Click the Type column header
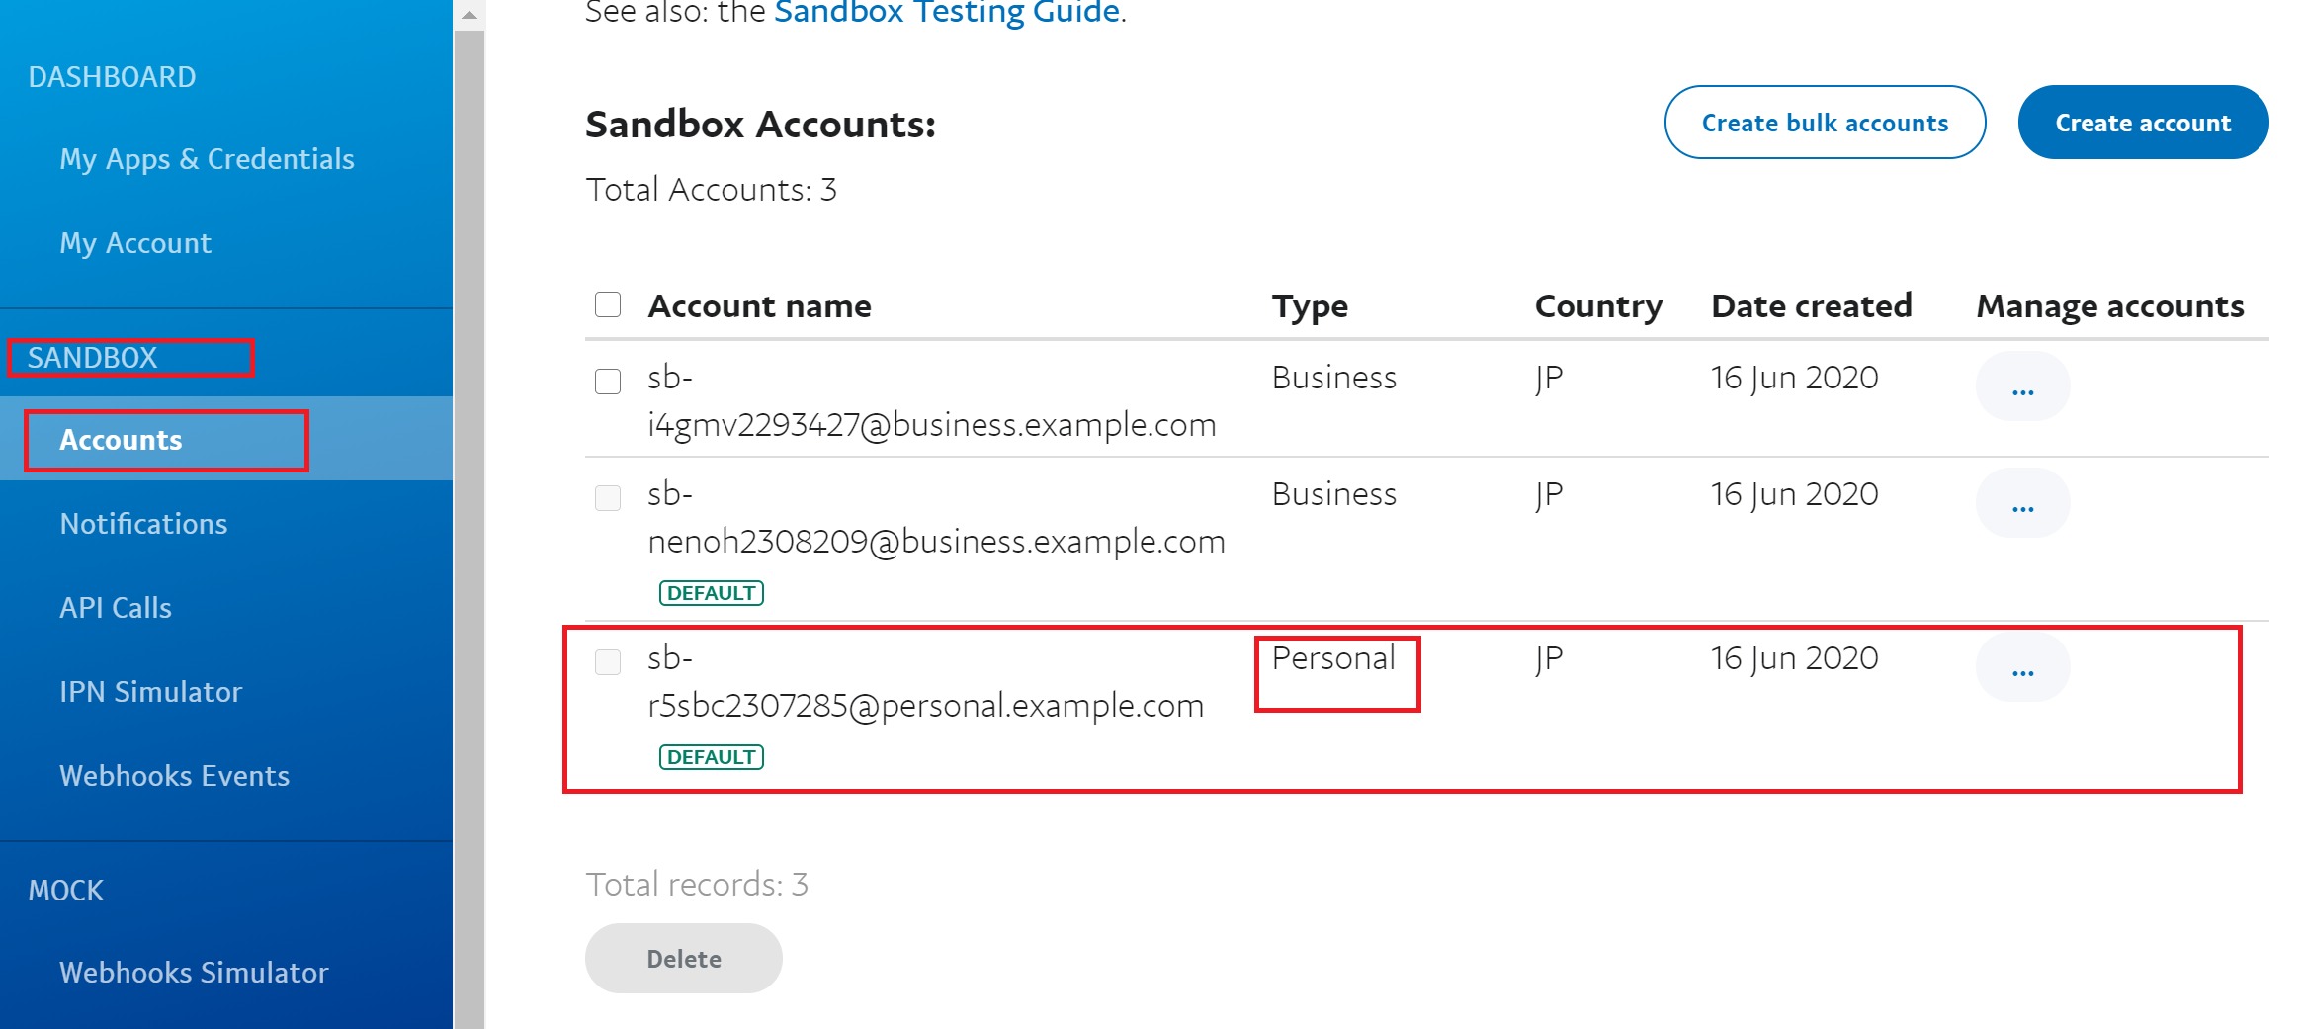 pyautogui.click(x=1310, y=306)
